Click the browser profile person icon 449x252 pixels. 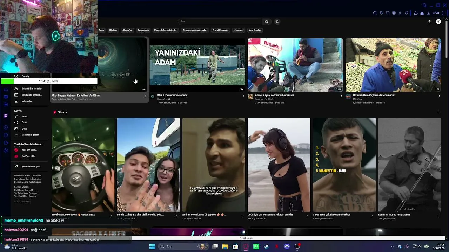(x=422, y=13)
